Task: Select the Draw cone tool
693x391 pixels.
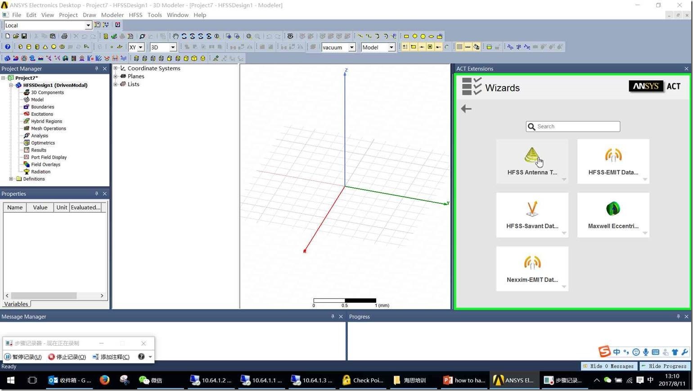Action: point(45,47)
